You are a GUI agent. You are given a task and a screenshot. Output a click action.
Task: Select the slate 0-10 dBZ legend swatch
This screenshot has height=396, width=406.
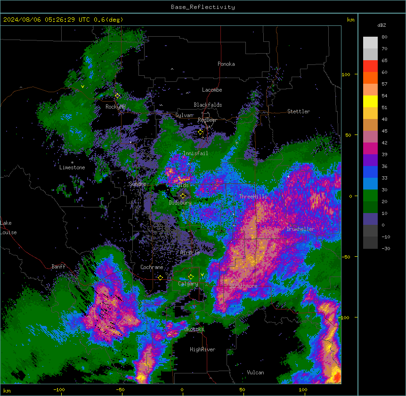click(x=370, y=219)
